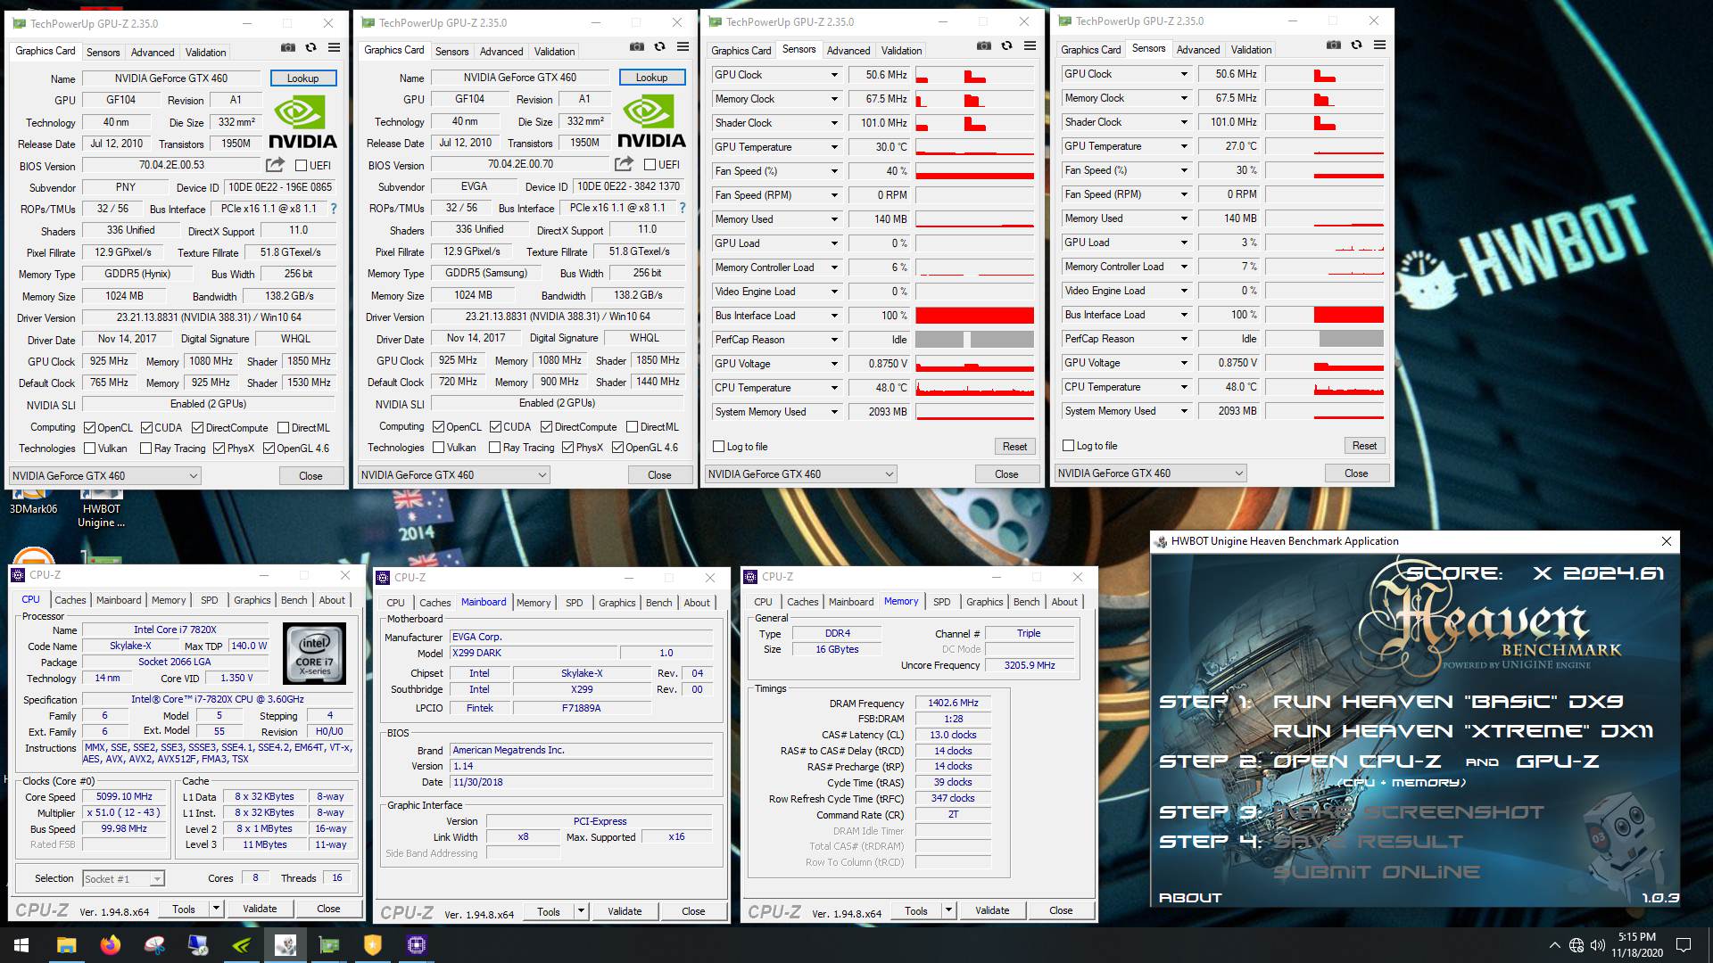Click refresh icon in PNY GPU-Z window
1713x963 pixels.
(x=310, y=47)
